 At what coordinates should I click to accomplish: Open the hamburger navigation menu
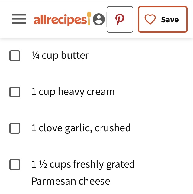point(19,19)
